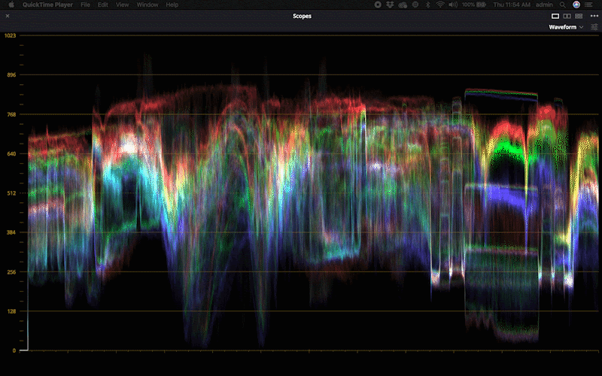Open the View menu
Image resolution: width=602 pixels, height=376 pixels.
123,5
